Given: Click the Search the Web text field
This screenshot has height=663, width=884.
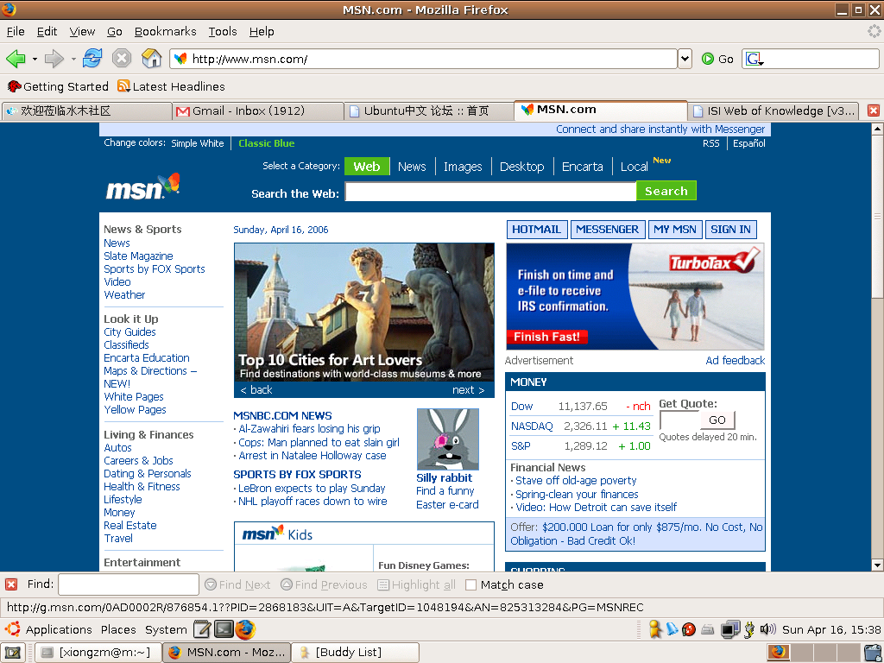Looking at the screenshot, I should pos(490,192).
